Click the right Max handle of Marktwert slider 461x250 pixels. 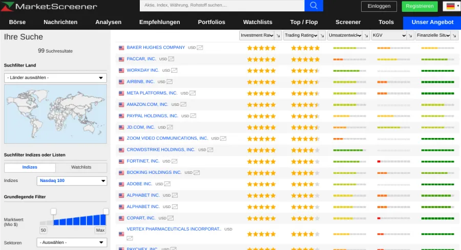(x=106, y=211)
